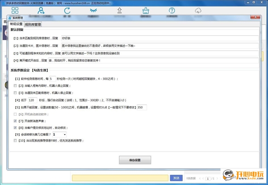Open the 【9】 customer service number dropdown

(x=59, y=135)
